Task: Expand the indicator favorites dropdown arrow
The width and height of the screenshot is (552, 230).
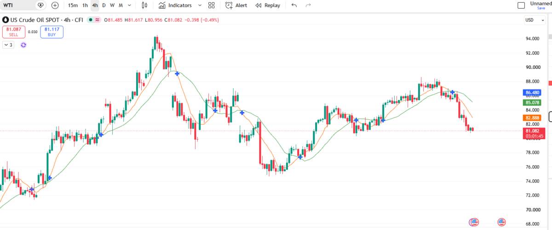Action: coord(200,5)
